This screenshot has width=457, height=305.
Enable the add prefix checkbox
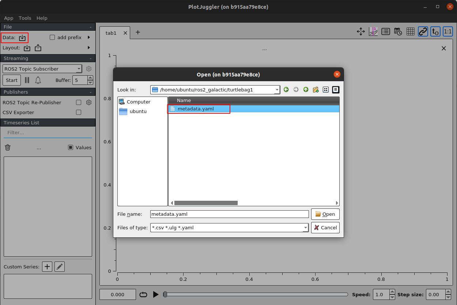click(52, 37)
